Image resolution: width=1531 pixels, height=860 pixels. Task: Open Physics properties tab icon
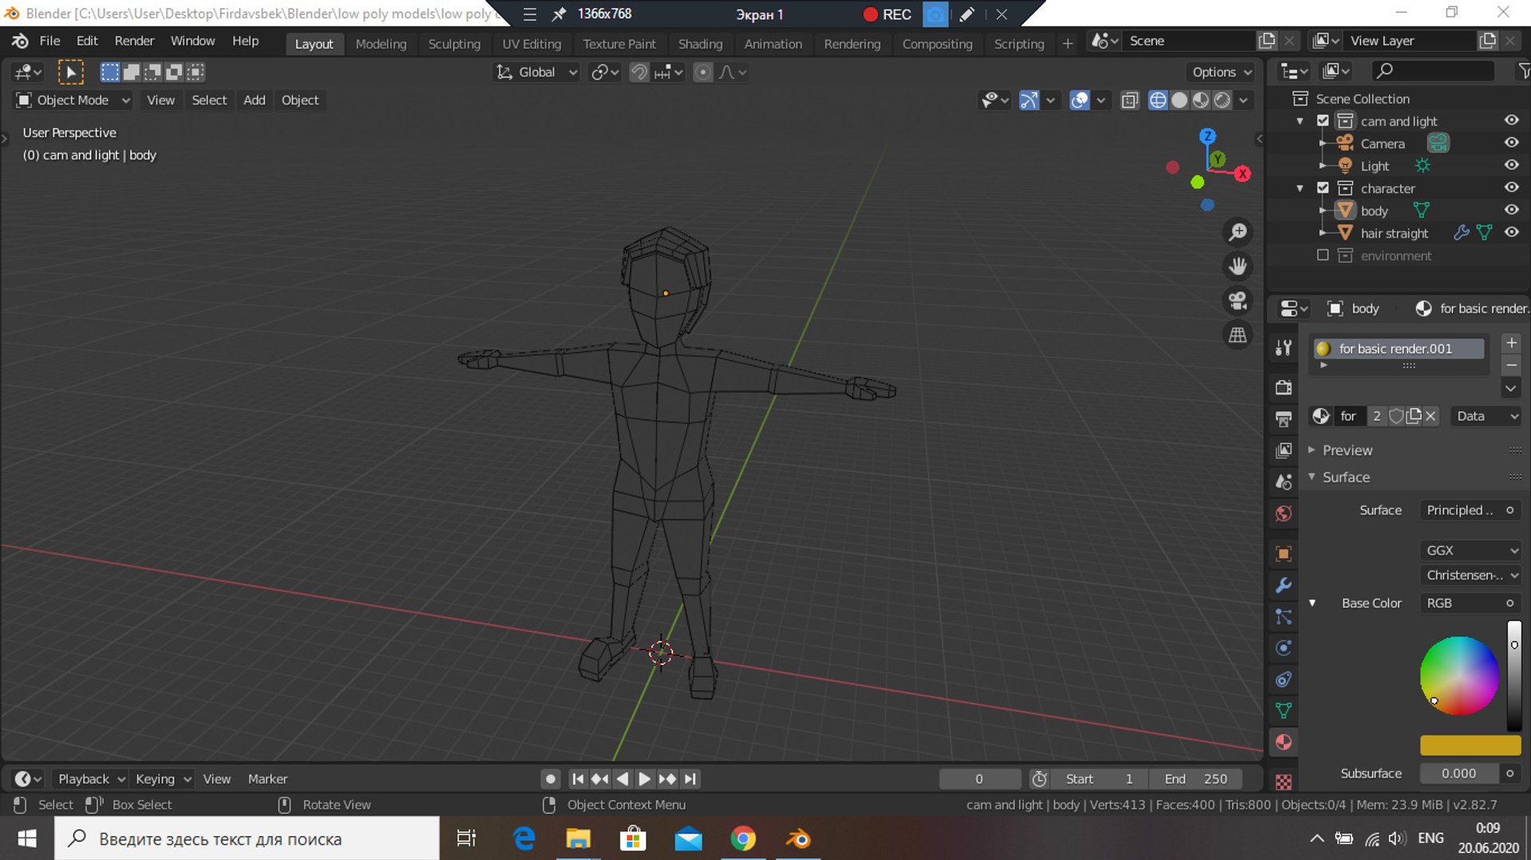click(x=1283, y=648)
